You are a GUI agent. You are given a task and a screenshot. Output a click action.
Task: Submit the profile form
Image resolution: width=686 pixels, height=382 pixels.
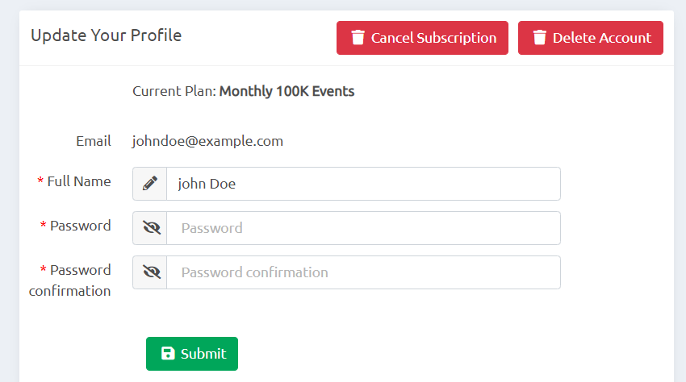point(192,354)
